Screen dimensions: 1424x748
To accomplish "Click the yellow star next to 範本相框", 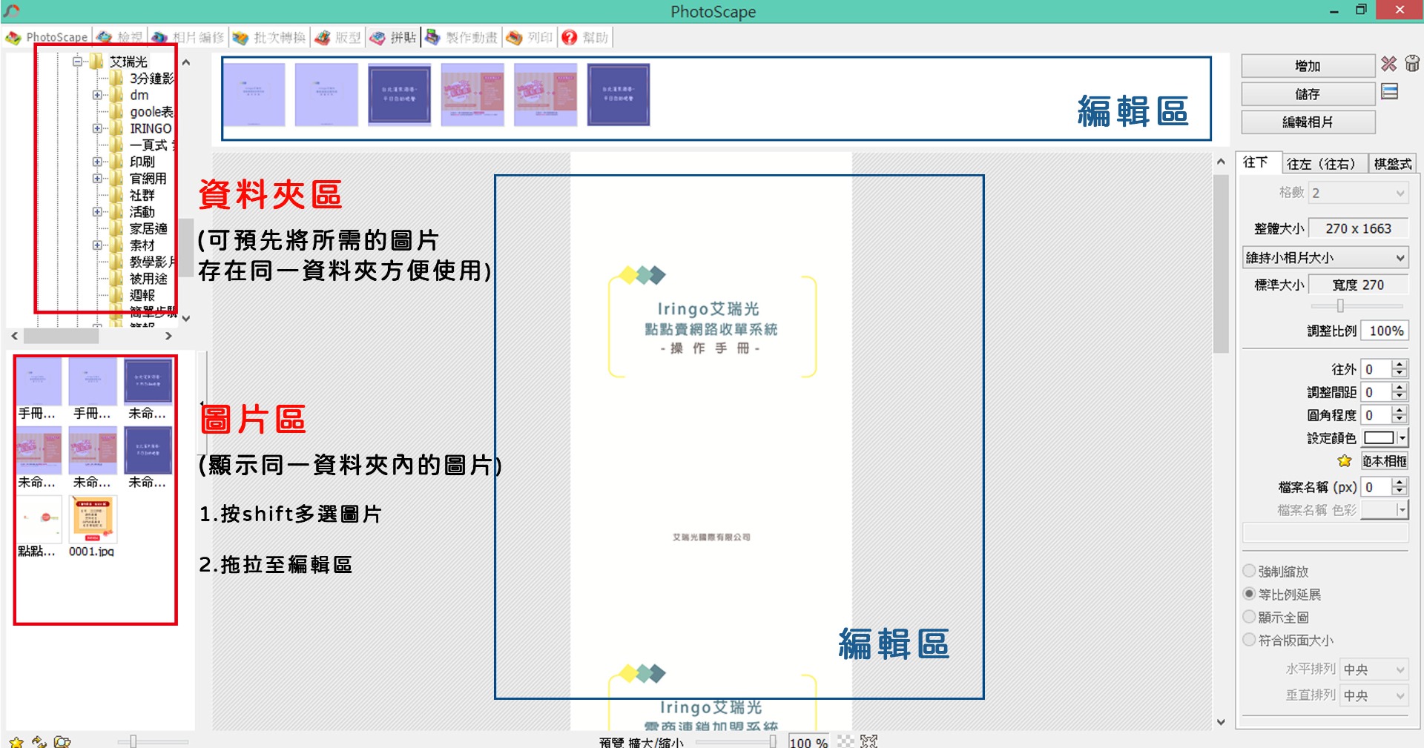I will click(1345, 461).
